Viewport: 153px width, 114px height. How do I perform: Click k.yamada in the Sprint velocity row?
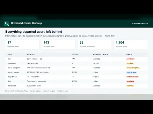[x=96, y=59]
